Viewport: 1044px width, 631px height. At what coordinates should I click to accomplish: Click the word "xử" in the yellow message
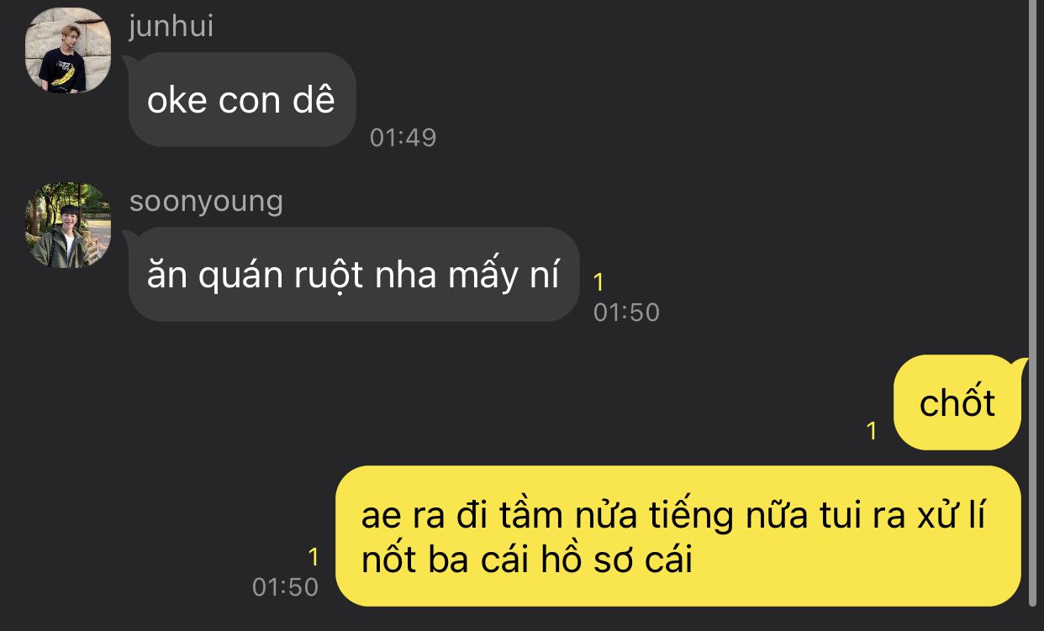(x=938, y=518)
